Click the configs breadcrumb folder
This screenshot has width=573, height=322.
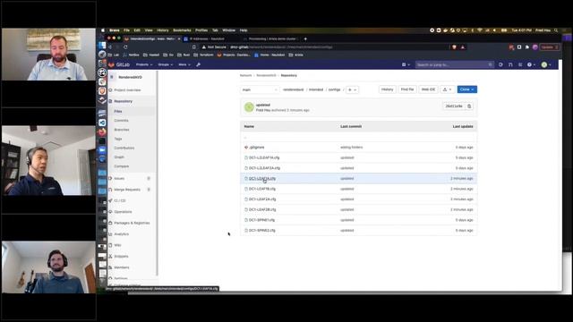[334, 89]
